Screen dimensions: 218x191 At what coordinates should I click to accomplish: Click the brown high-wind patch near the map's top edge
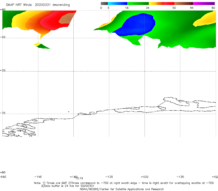(67, 18)
